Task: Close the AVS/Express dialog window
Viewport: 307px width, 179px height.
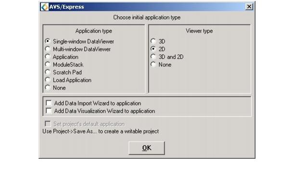Action: pos(249,7)
